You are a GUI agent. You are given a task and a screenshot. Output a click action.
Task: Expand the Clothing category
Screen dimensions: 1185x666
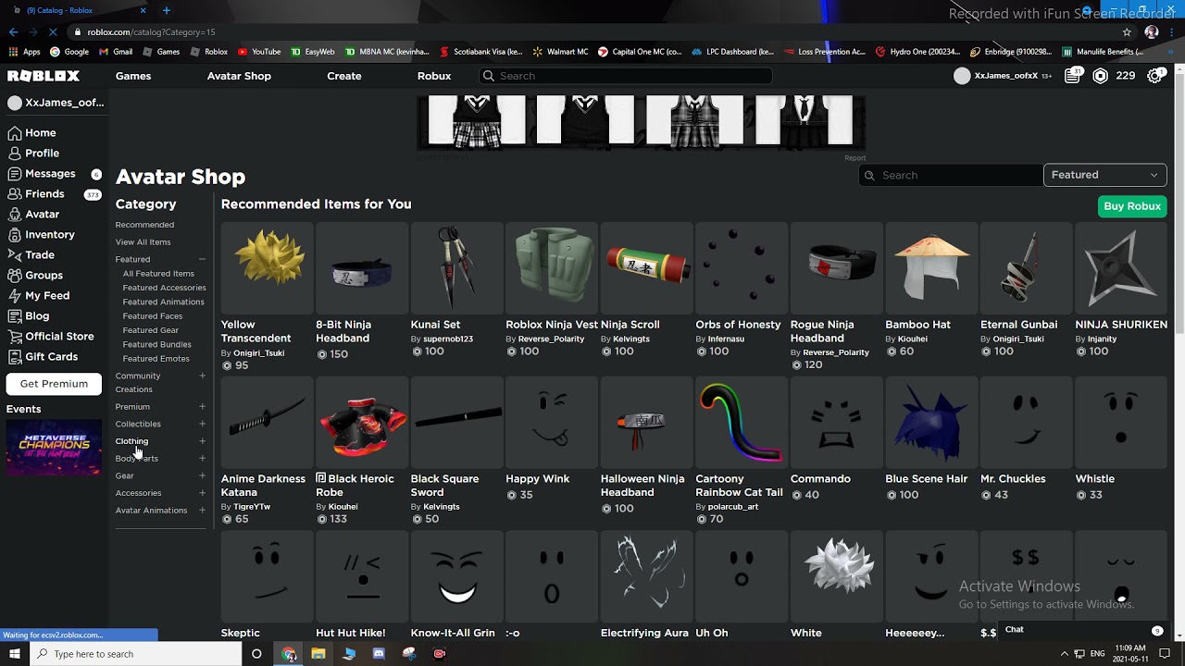click(x=202, y=441)
